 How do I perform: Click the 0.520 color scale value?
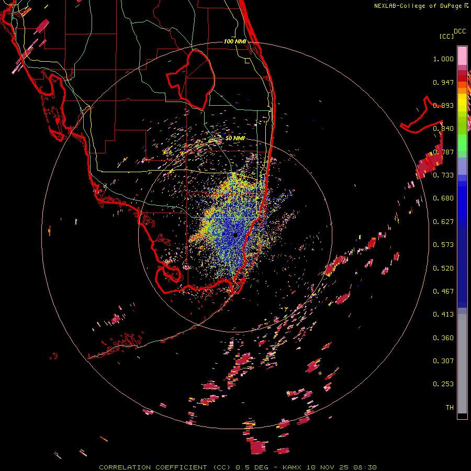[x=443, y=268]
